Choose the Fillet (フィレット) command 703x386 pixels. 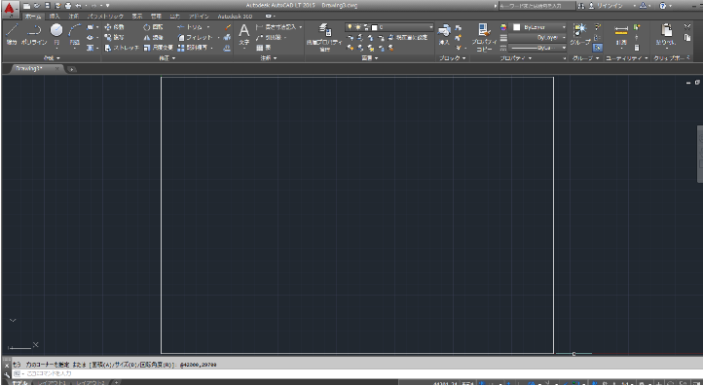(x=195, y=38)
